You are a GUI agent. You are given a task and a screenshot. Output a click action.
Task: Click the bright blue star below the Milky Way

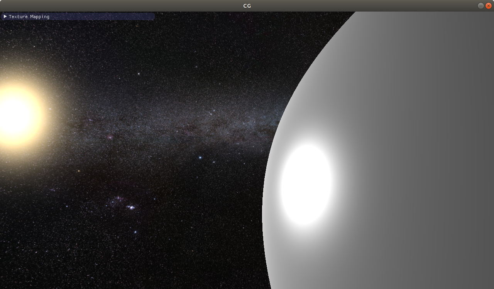tap(200, 157)
